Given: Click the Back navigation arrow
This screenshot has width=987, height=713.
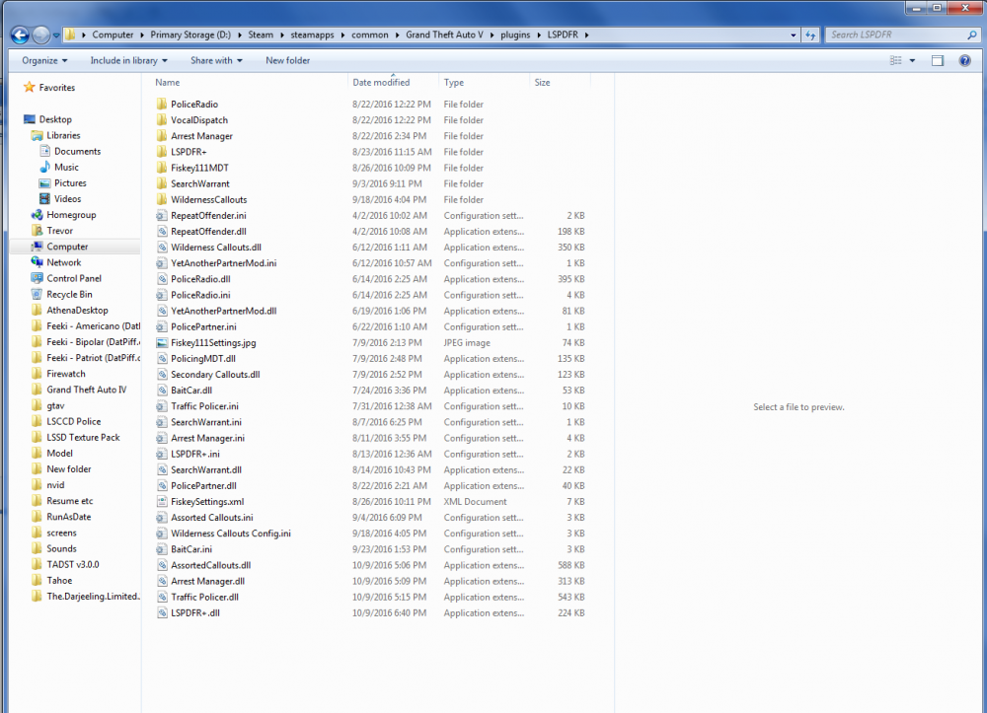Looking at the screenshot, I should (x=20, y=36).
